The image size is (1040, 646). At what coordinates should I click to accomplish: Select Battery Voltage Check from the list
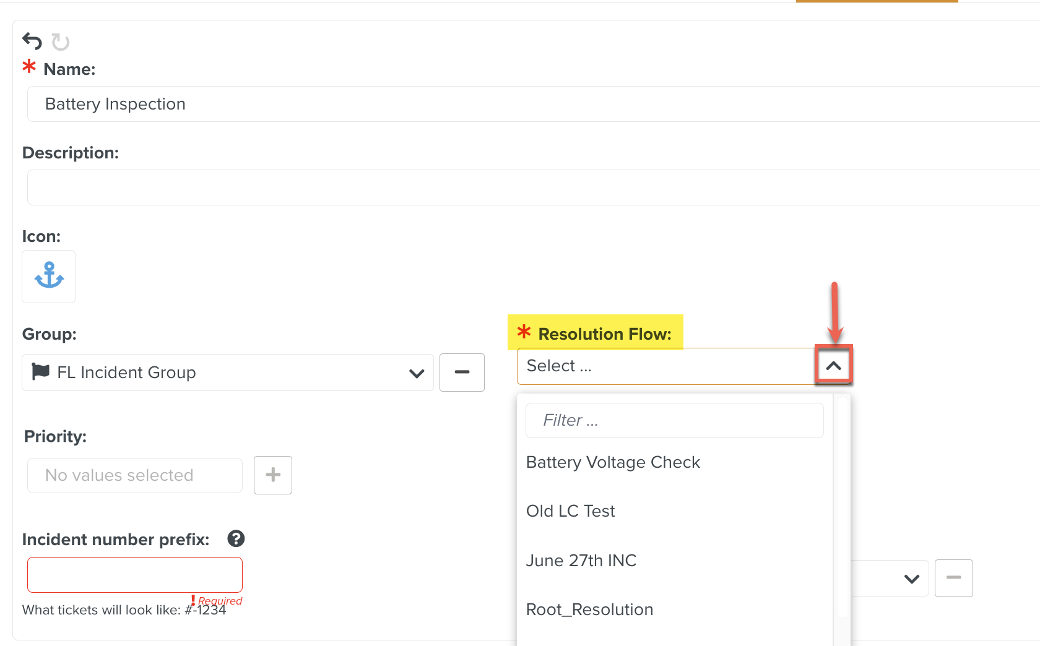[x=613, y=462]
